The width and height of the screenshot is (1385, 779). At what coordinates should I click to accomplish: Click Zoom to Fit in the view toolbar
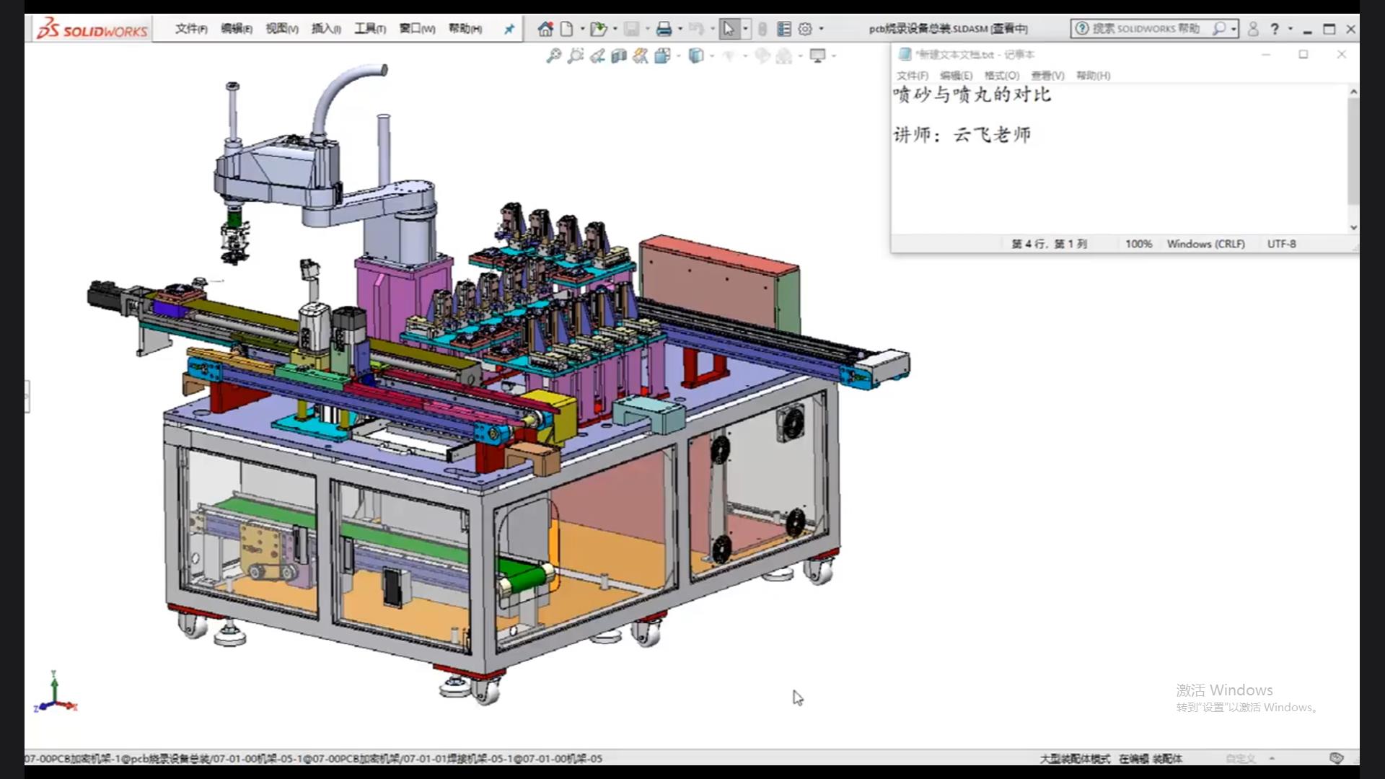[553, 56]
